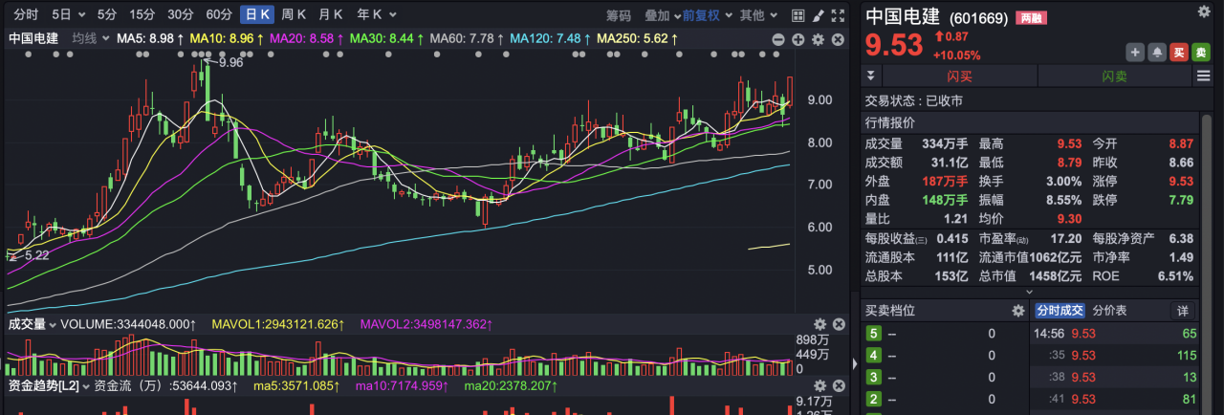This screenshot has height=415, width=1224.
Task: Toggle the 筹码 chip distribution panel
Action: point(619,15)
